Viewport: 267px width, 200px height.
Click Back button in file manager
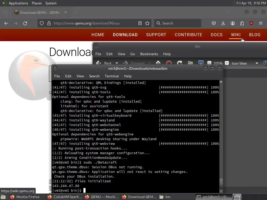[x=104, y=63]
